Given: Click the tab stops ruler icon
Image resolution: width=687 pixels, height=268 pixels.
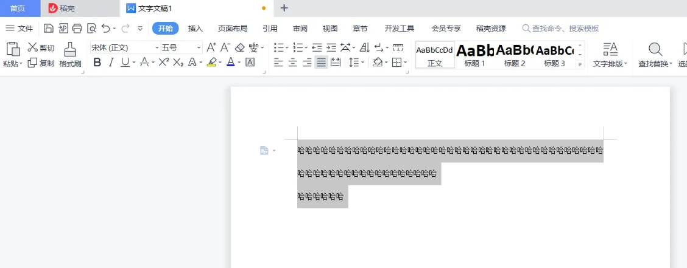Looking at the screenshot, I should pyautogui.click(x=398, y=47).
